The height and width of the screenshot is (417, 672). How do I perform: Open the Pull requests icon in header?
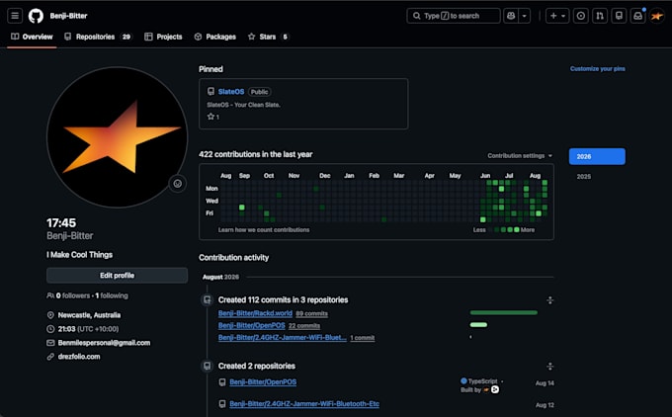[x=600, y=16]
